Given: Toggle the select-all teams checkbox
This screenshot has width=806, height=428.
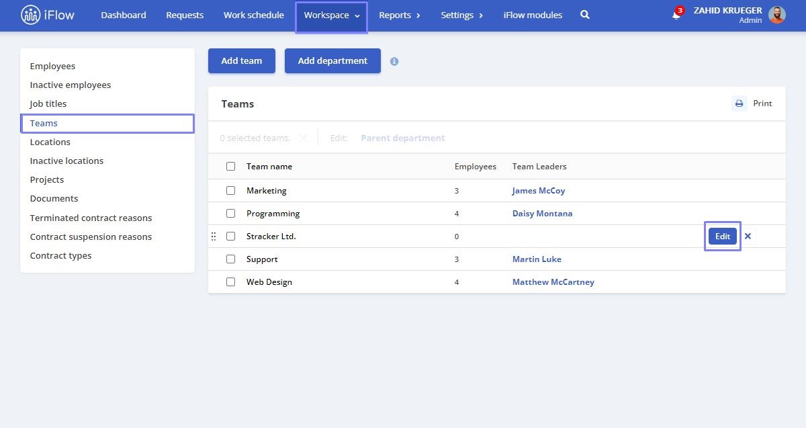Looking at the screenshot, I should (231, 167).
